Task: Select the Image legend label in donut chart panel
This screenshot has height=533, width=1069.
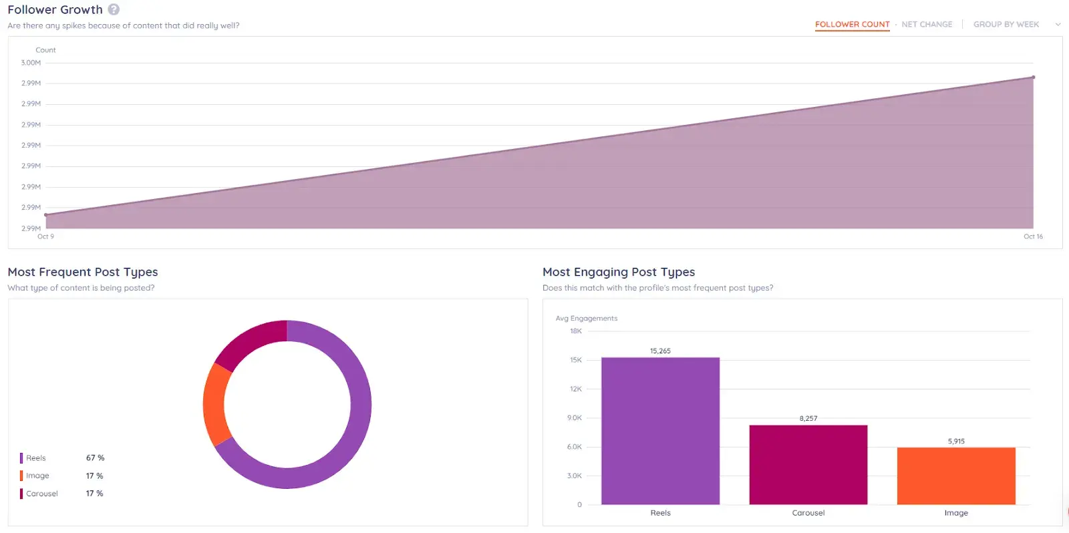Action: (37, 476)
